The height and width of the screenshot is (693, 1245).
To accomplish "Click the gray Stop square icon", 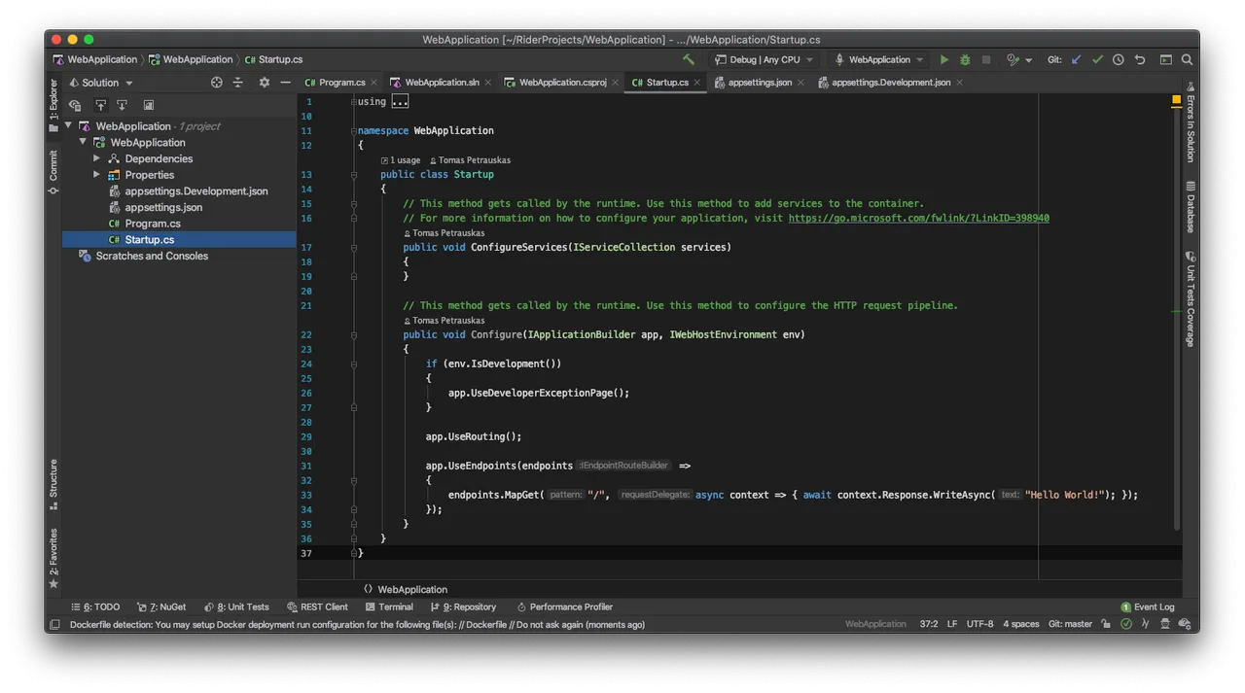I will click(986, 59).
